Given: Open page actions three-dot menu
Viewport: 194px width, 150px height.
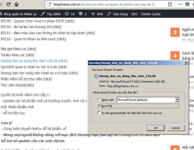Looking at the screenshot, I should click(x=180, y=4).
